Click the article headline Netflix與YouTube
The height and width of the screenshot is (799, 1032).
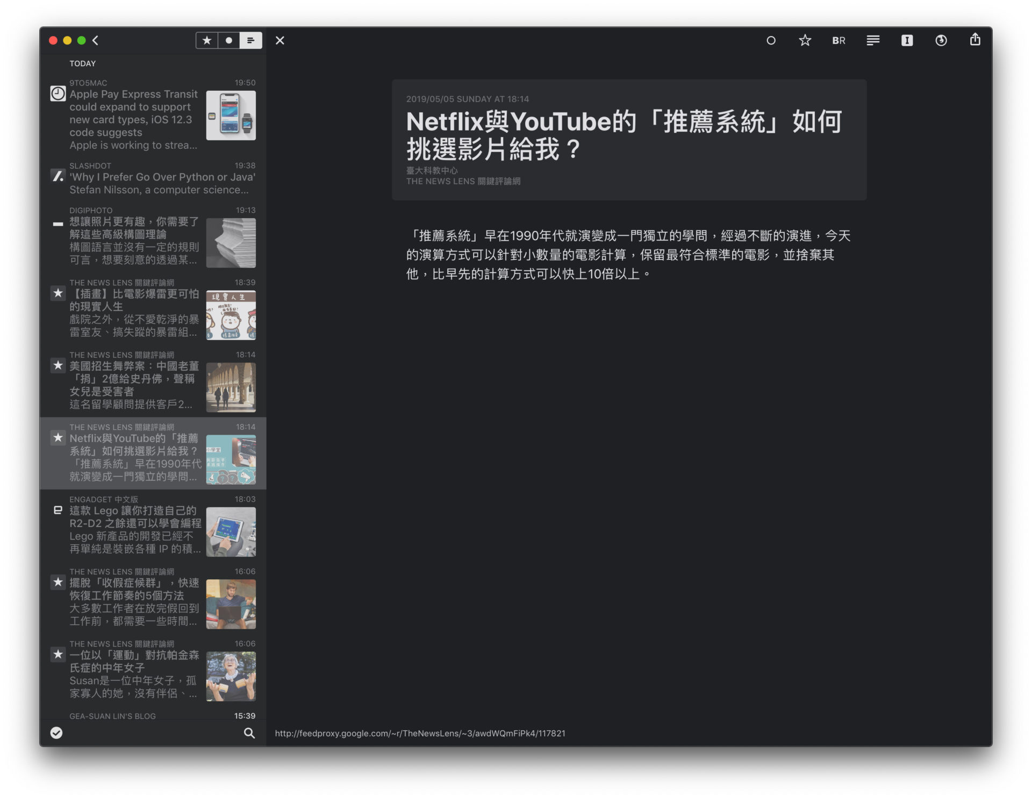pyautogui.click(x=623, y=135)
